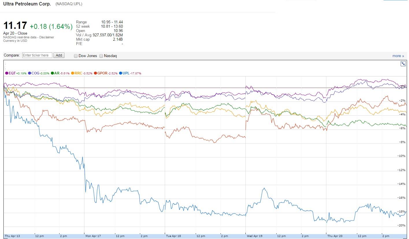
Task: Click the orange RRC legend dot
Action: pos(73,73)
